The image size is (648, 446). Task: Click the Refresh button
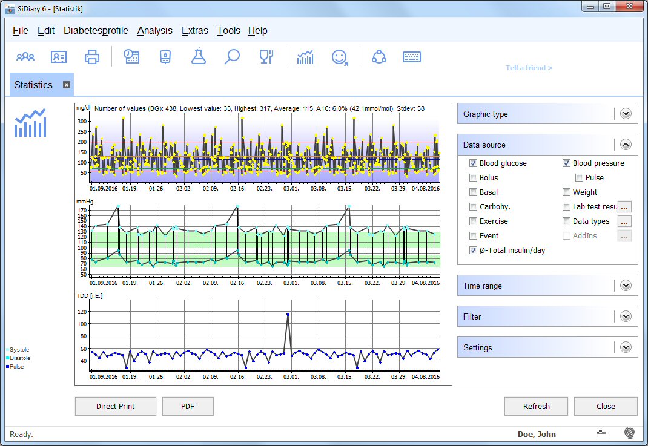536,407
